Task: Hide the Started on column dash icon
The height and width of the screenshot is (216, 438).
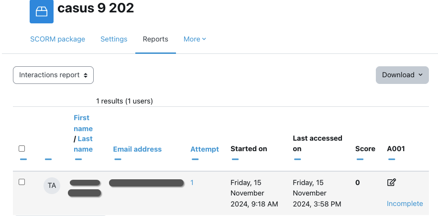Action: coord(235,159)
